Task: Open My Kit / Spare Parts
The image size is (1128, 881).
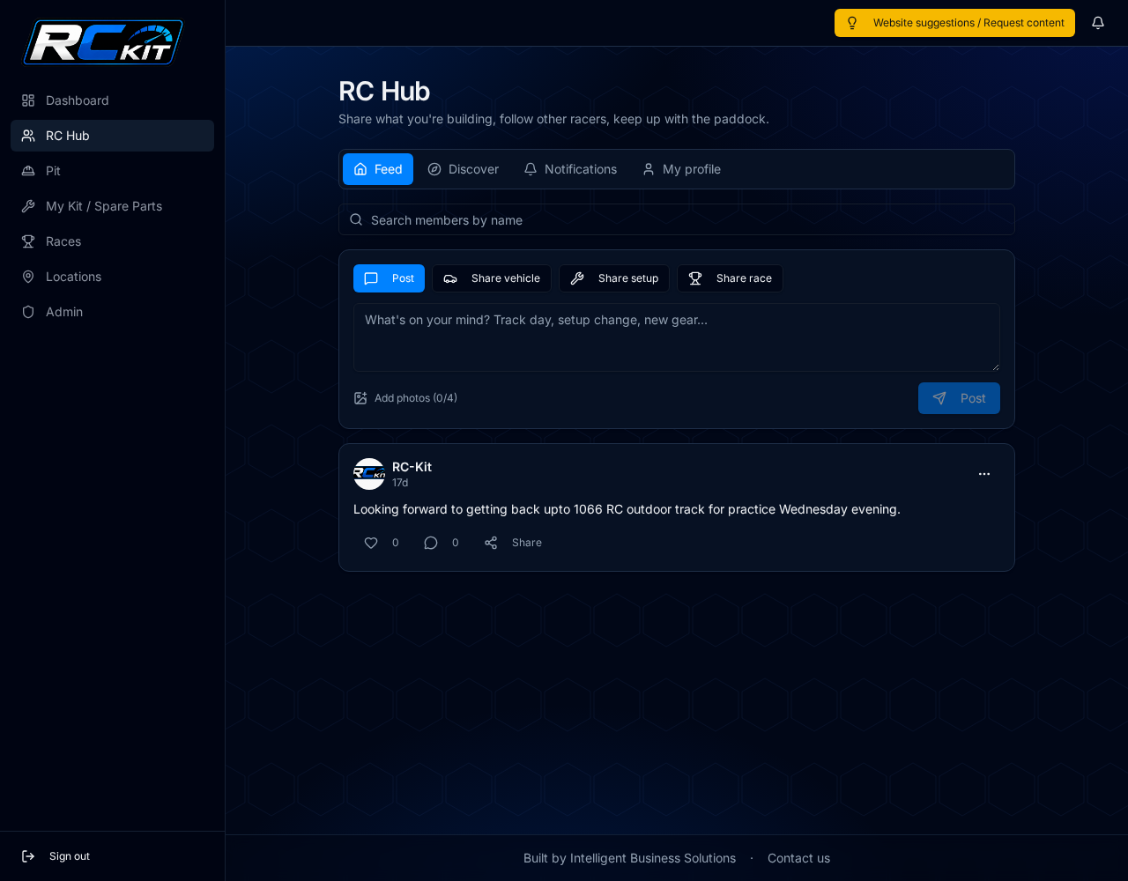Action: click(112, 206)
